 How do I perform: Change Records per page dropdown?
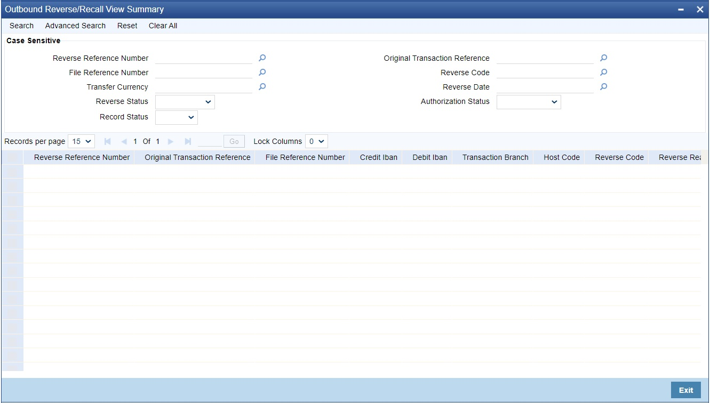point(82,141)
